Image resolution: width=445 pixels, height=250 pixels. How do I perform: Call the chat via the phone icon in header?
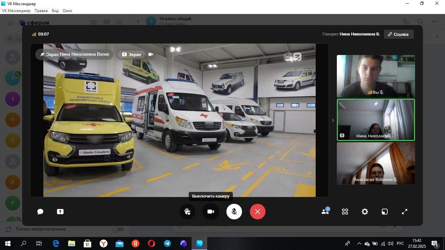coord(406,21)
